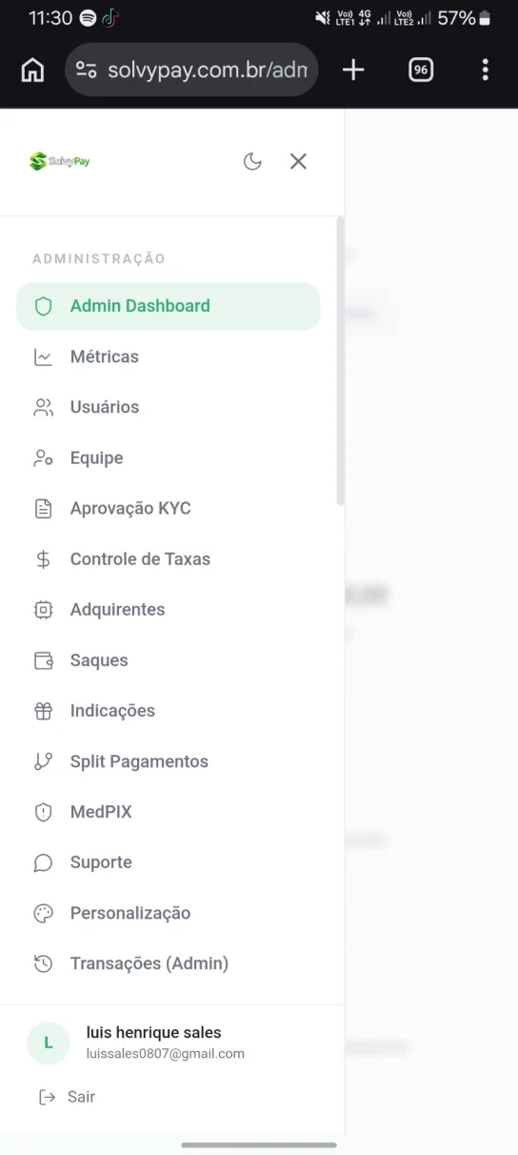Open the browser tab switcher showing 96
Screen dimensions: 518x1155
421,70
